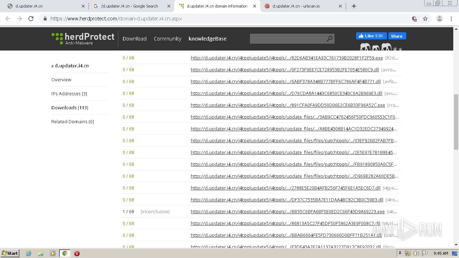Click the '1 / 68' detection ratio text

128,211
